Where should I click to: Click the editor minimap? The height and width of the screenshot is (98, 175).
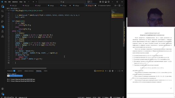(x=117, y=14)
